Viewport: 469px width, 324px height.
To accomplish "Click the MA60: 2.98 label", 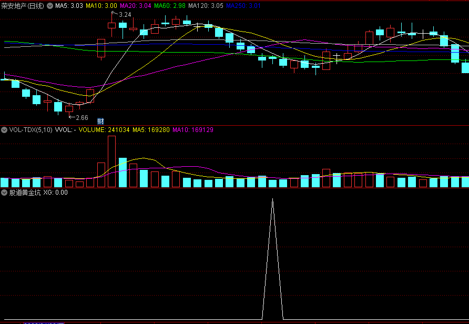I will 170,6.
